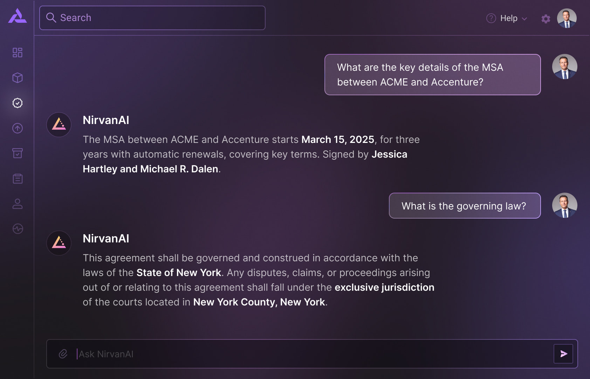Click the activity pulse sidebar icon

pyautogui.click(x=18, y=229)
